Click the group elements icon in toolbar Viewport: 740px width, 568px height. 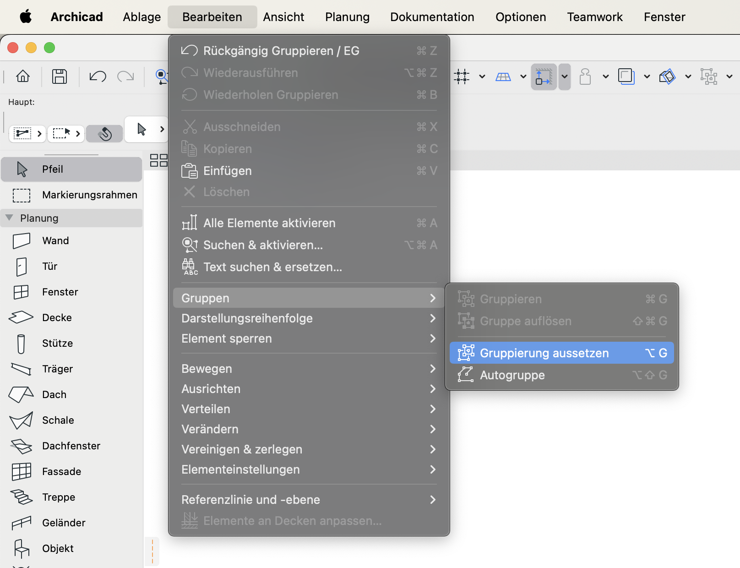point(708,76)
